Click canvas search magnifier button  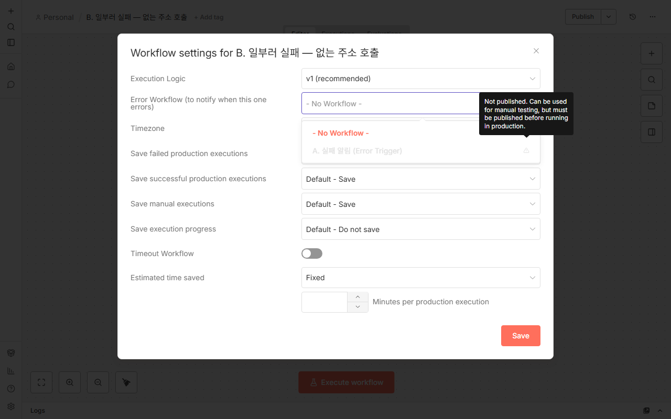652,80
